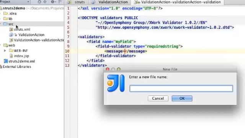Close the New File dialog

point(108,69)
